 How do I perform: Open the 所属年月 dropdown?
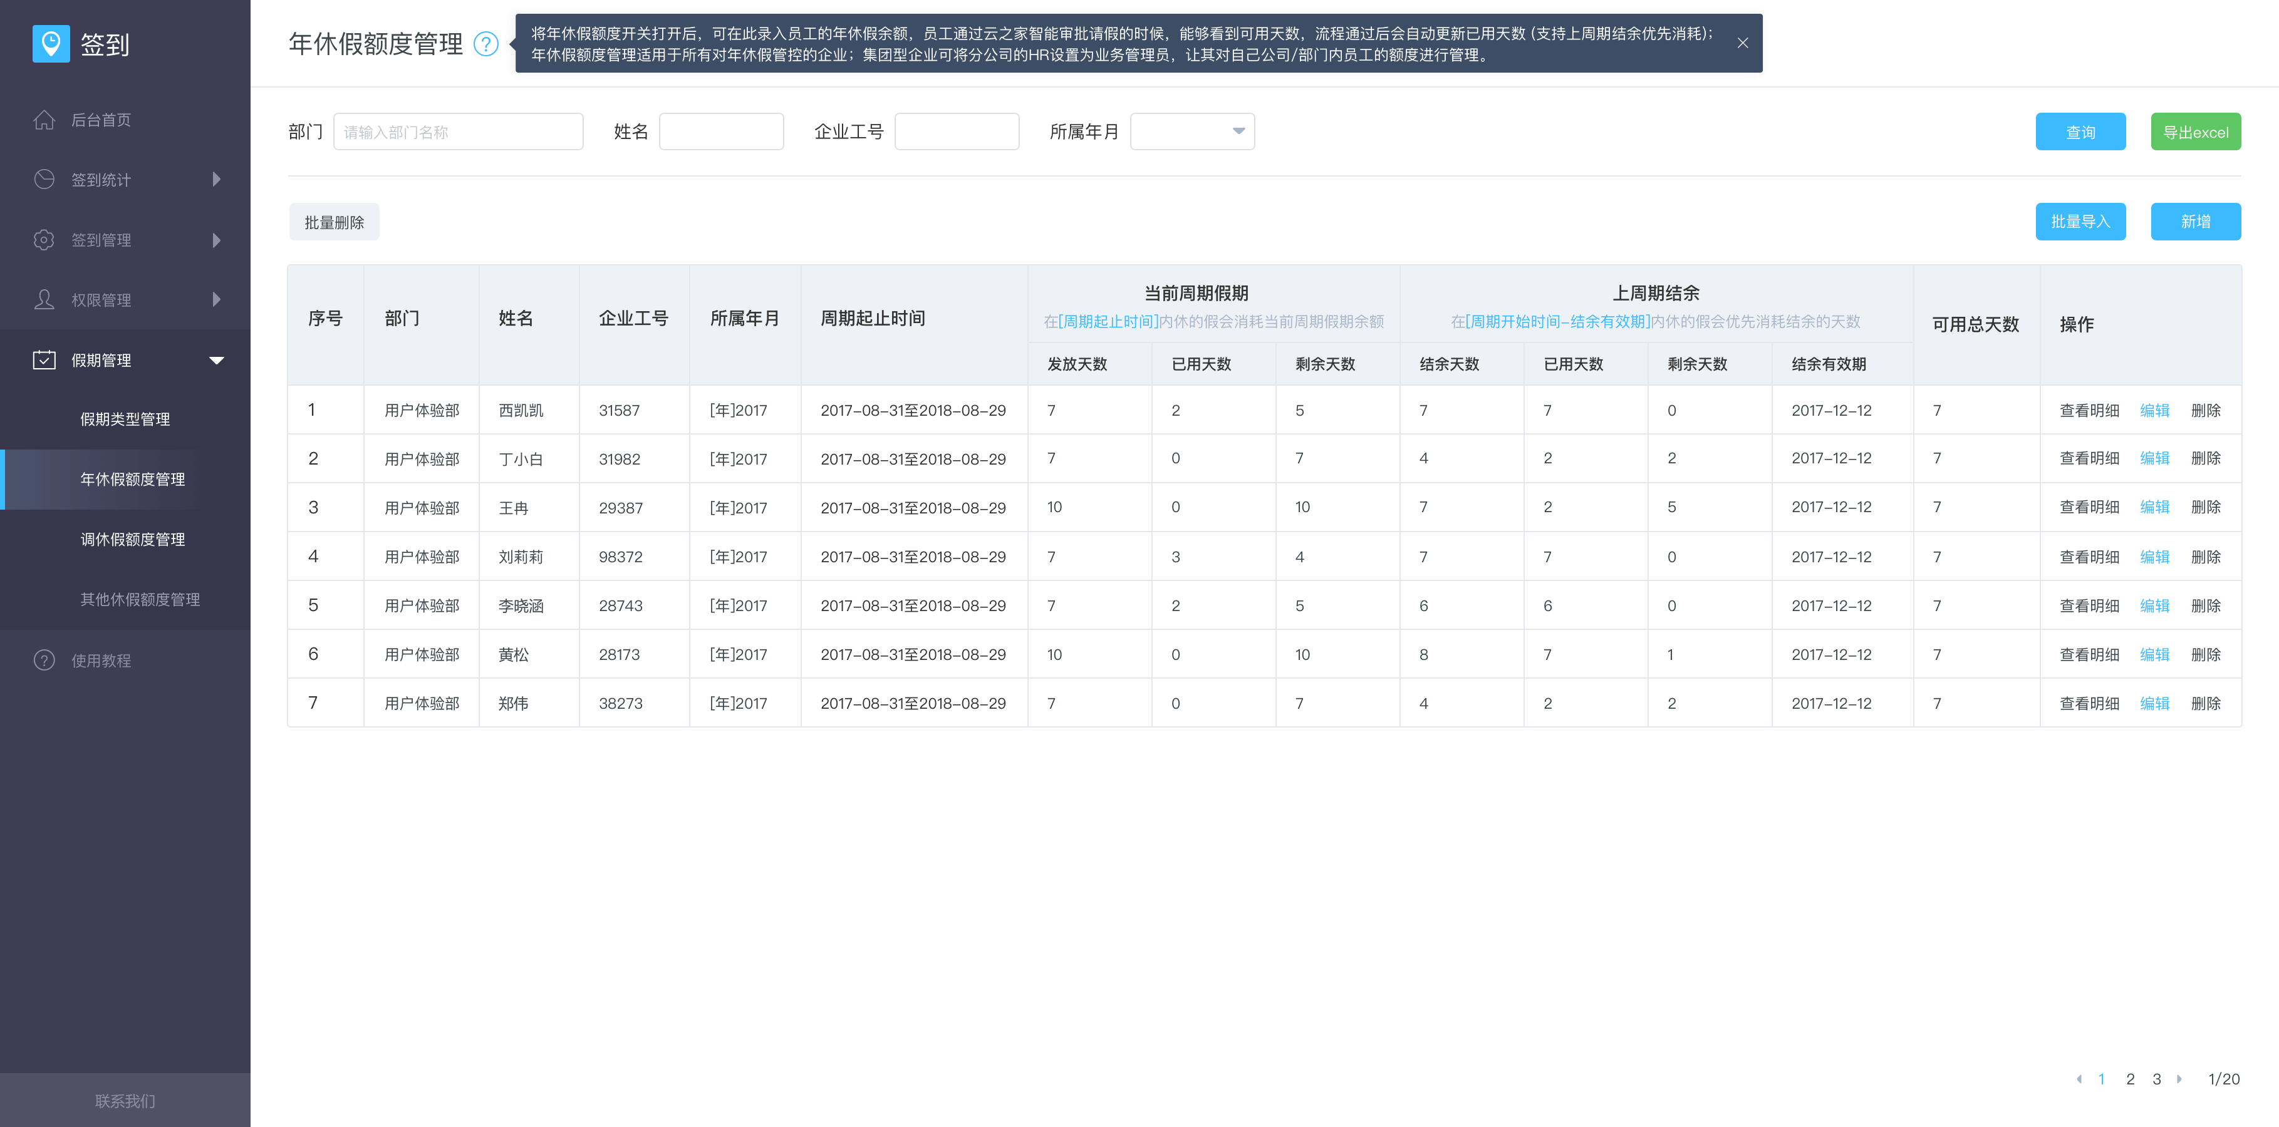pos(1191,131)
